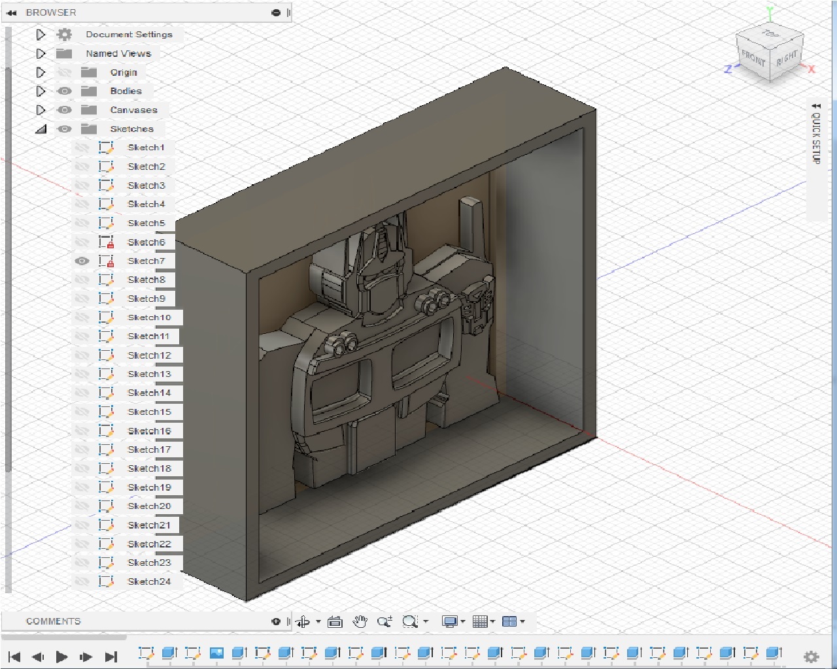The width and height of the screenshot is (837, 669).
Task: Select Sketch17 in the browser tree
Action: tap(149, 449)
